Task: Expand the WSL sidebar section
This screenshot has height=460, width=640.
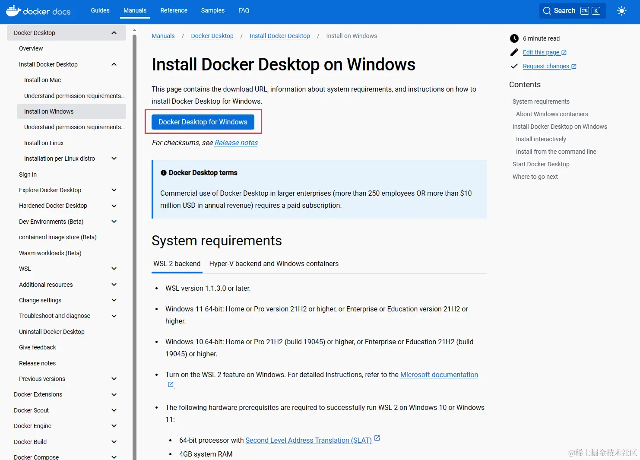Action: (x=114, y=269)
